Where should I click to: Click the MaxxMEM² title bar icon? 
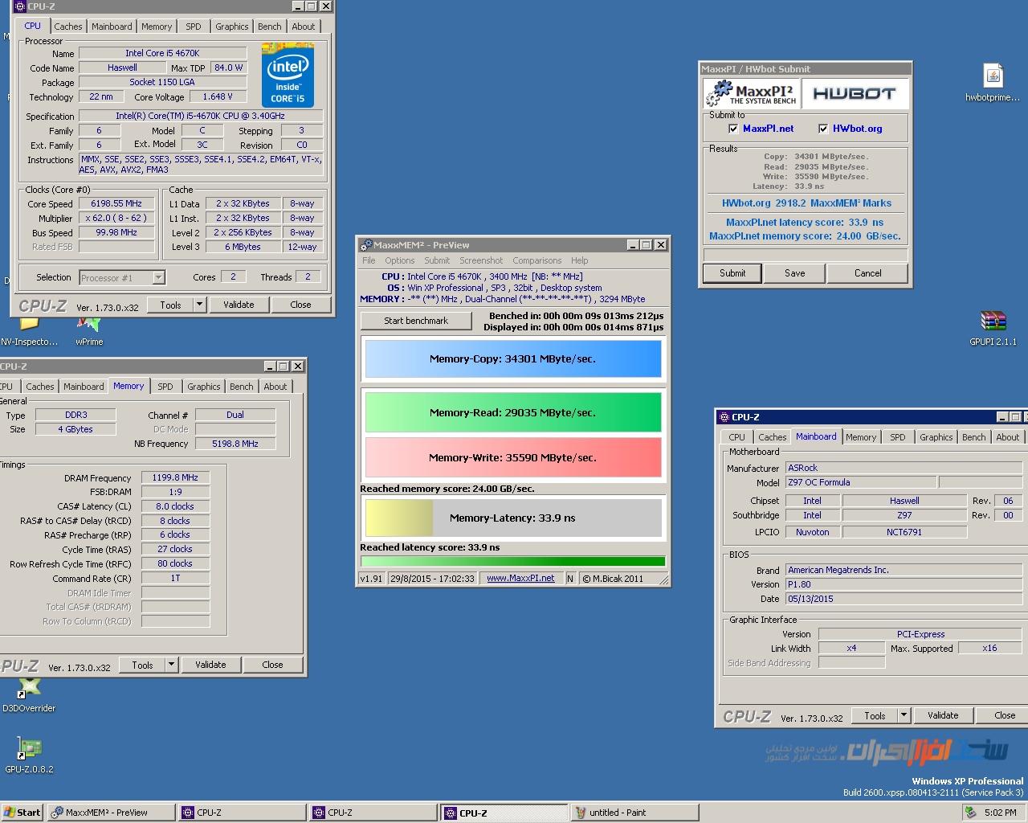[x=366, y=245]
